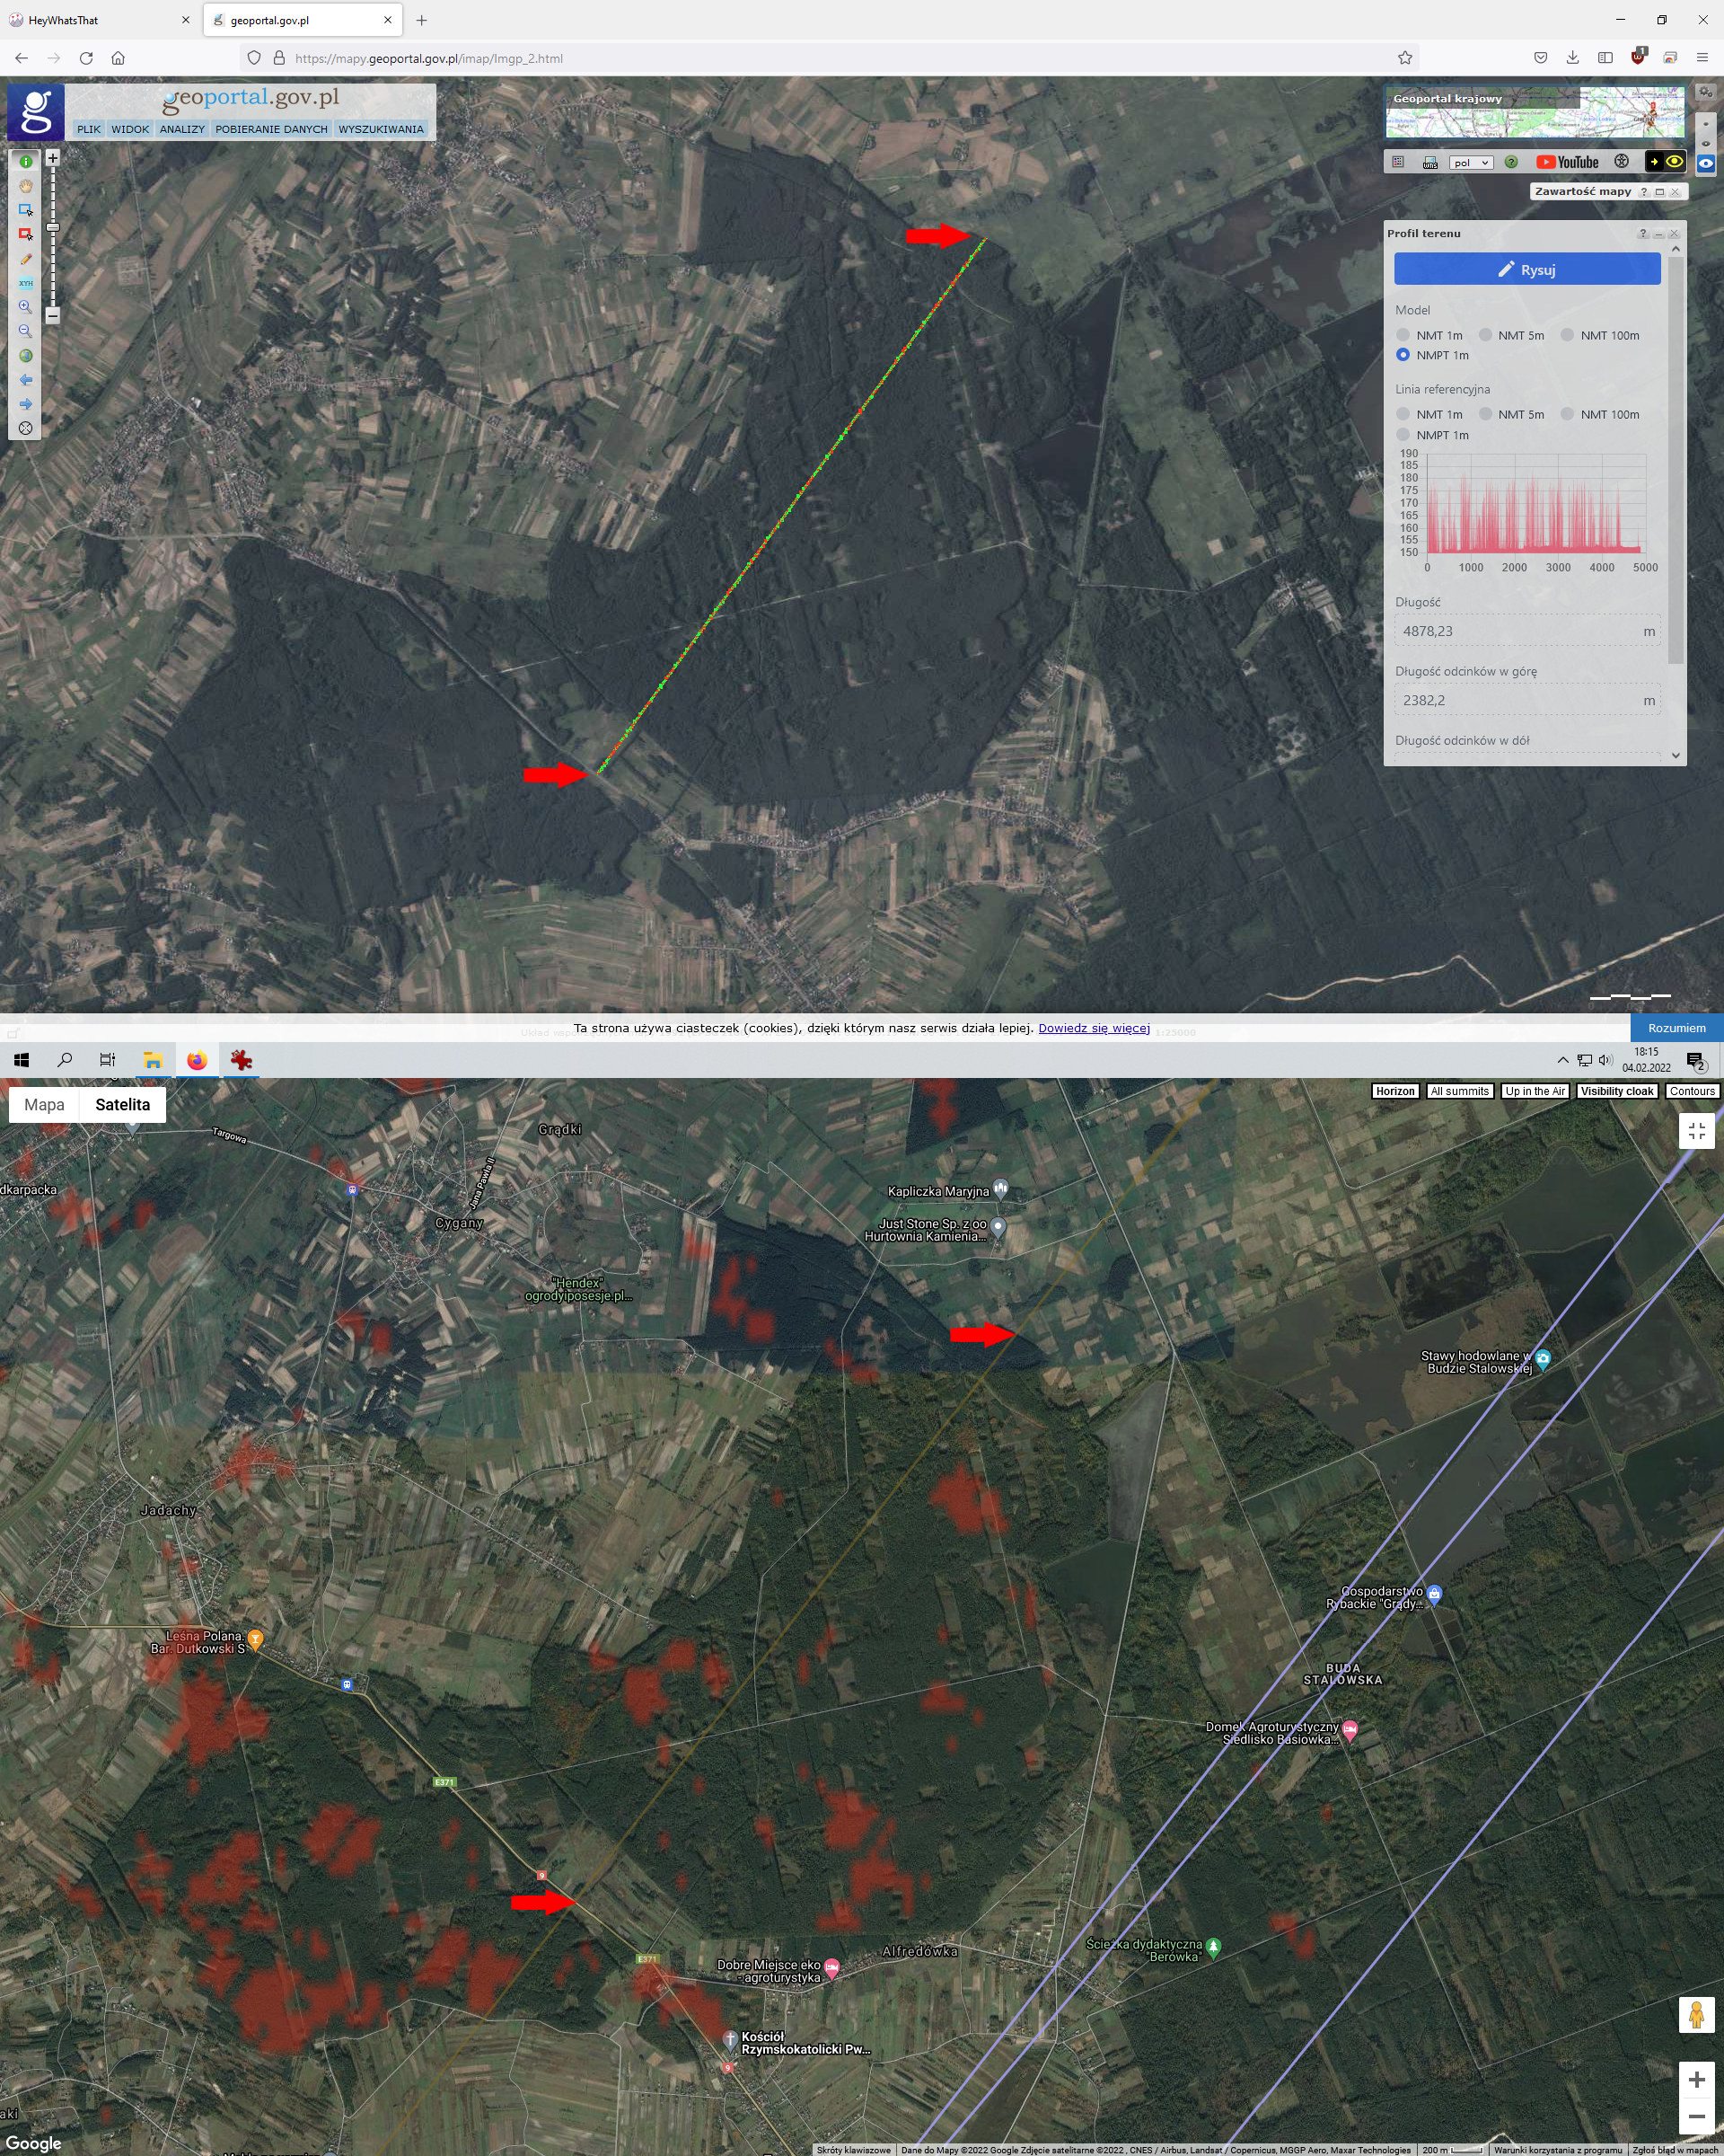Image resolution: width=1724 pixels, height=2156 pixels.
Task: Switch to the Mapa view tab
Action: pyautogui.click(x=44, y=1104)
